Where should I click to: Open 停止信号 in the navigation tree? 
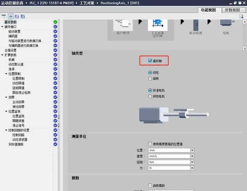[18, 126]
